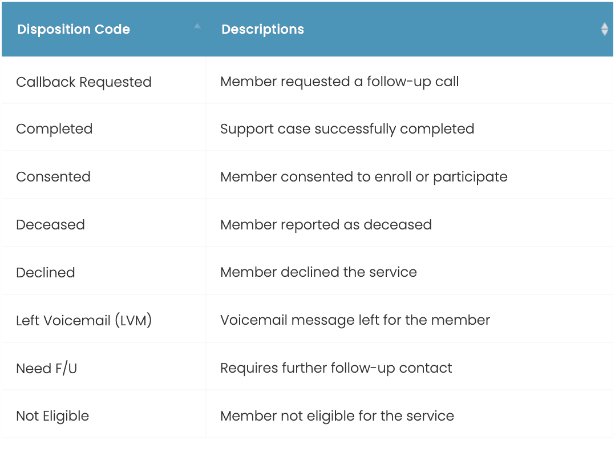615x452 pixels.
Task: Click 'Member declined the service' description
Action: (x=318, y=273)
